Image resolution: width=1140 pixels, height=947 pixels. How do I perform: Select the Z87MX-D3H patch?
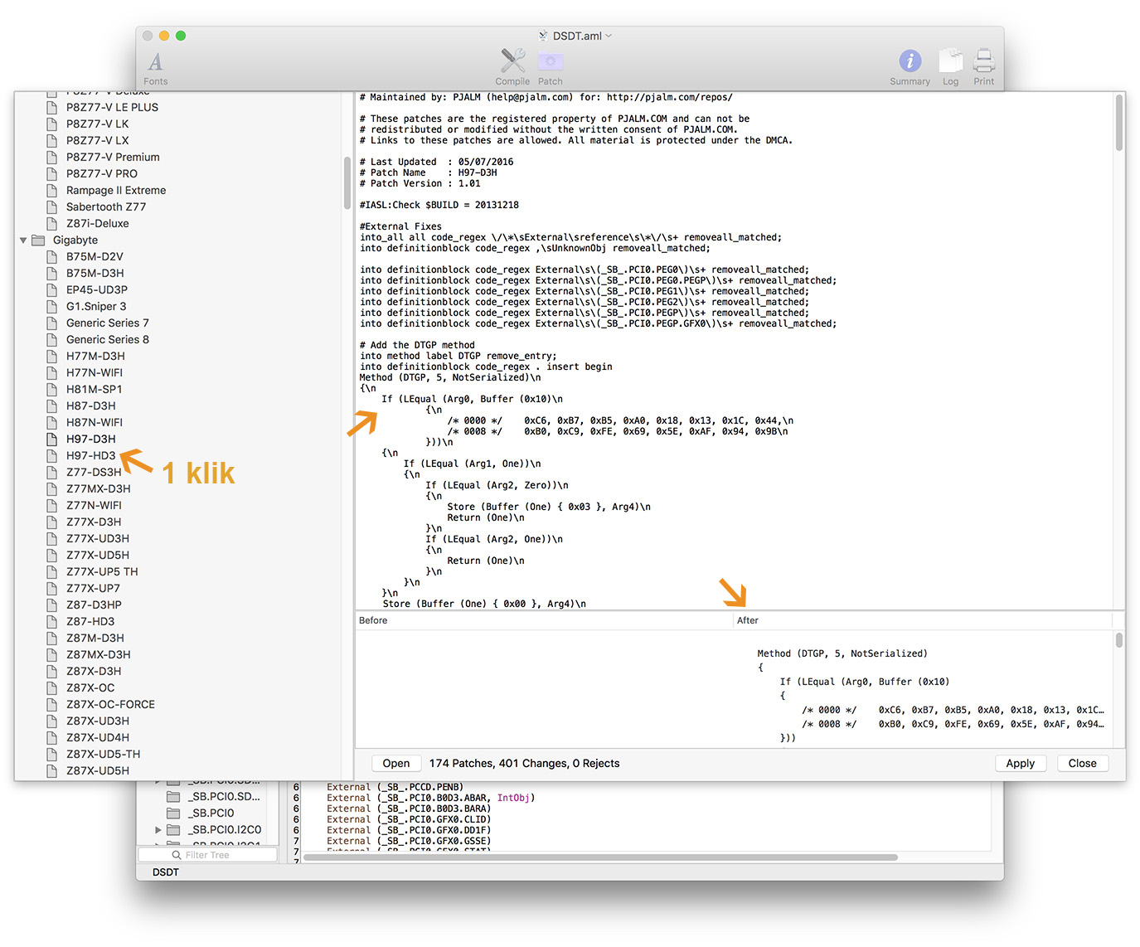point(99,654)
